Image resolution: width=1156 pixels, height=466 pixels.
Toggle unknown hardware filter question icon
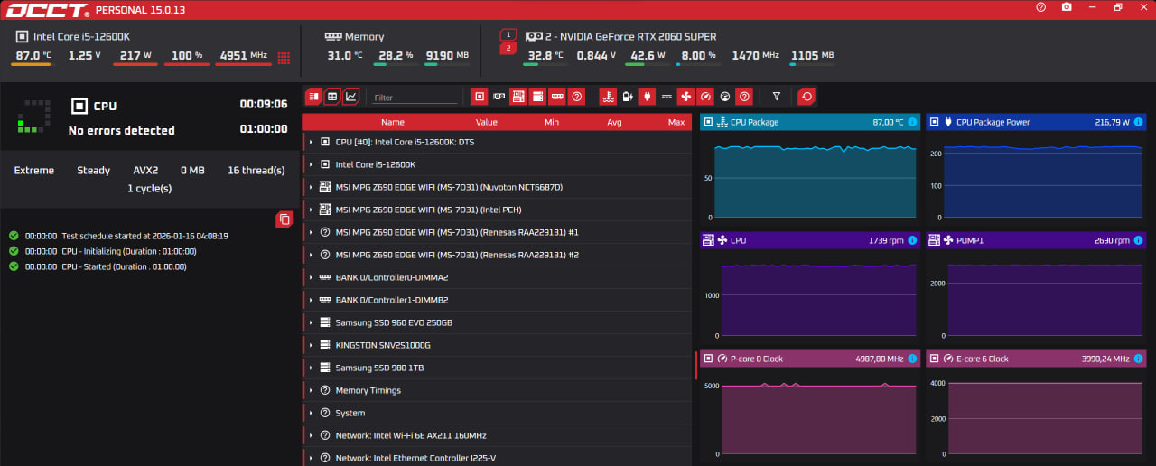576,96
